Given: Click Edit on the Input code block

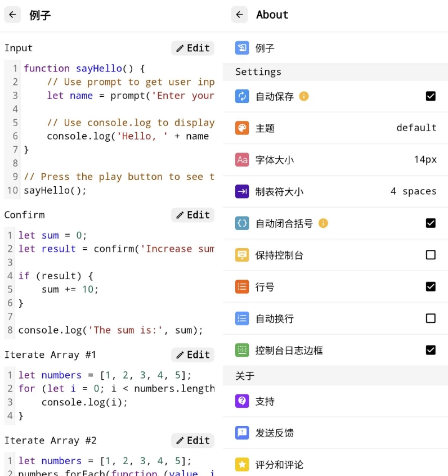Looking at the screenshot, I should tap(192, 48).
